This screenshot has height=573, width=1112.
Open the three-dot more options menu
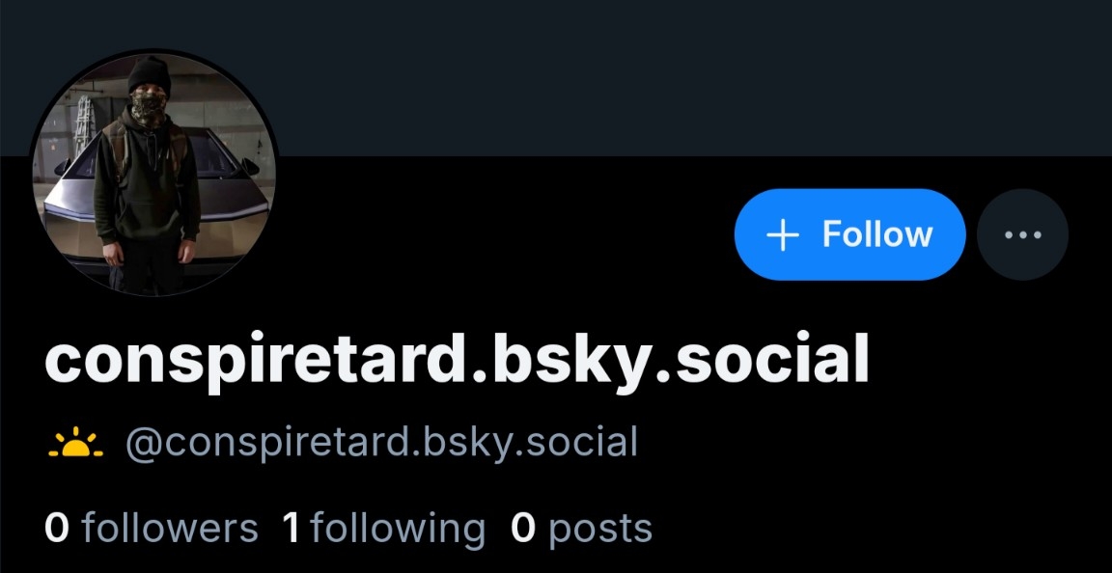pyautogui.click(x=1022, y=234)
